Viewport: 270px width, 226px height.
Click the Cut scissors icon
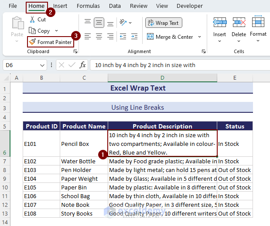click(32, 20)
